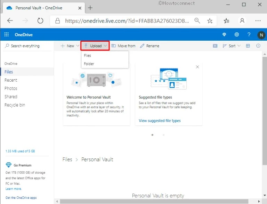The width and height of the screenshot is (267, 204).
Task: Open the browser profile icon
Action: [242, 21]
